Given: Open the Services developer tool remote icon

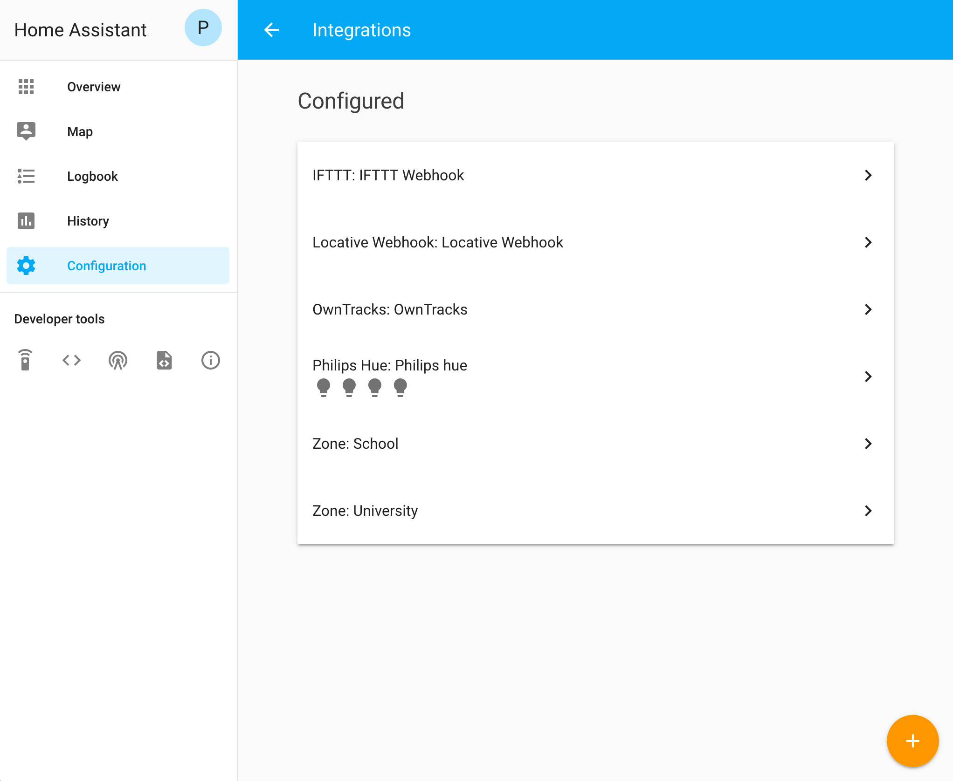Looking at the screenshot, I should click(26, 360).
